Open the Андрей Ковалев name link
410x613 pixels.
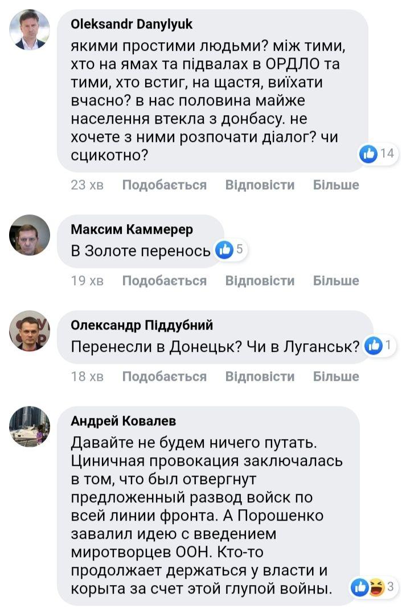(123, 421)
